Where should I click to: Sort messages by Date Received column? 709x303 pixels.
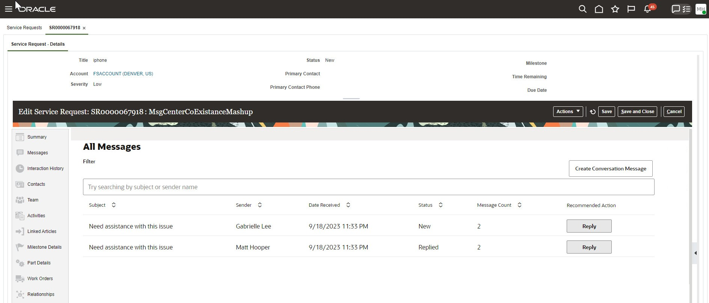(x=348, y=205)
